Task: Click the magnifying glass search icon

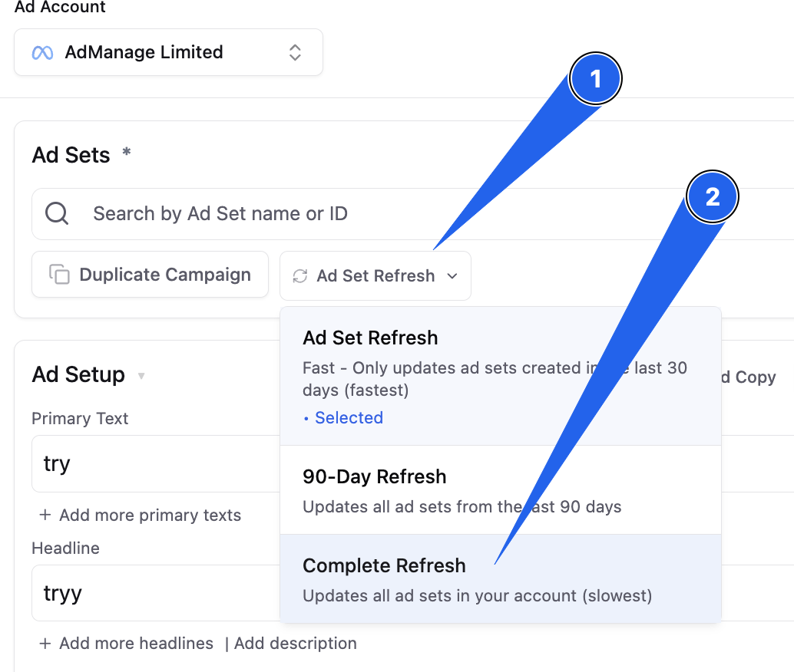Action: (57, 213)
